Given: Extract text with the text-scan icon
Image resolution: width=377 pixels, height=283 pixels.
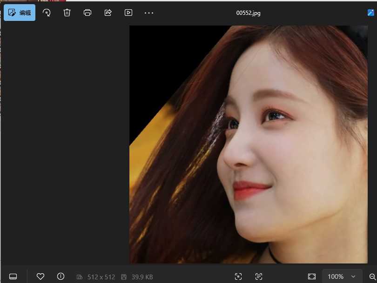Looking at the screenshot, I should 259,276.
